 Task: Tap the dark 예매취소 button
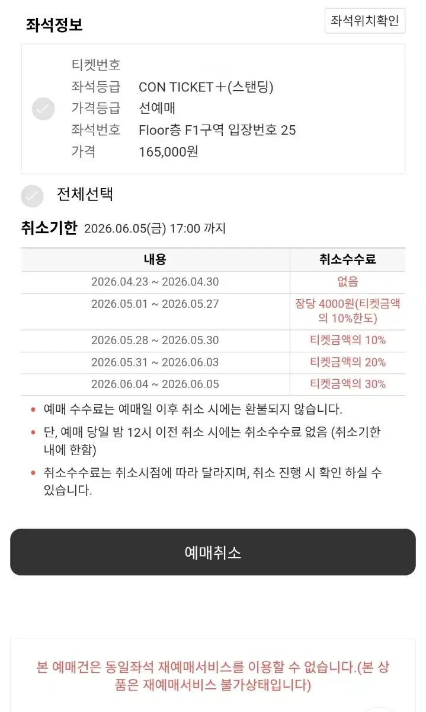(213, 552)
